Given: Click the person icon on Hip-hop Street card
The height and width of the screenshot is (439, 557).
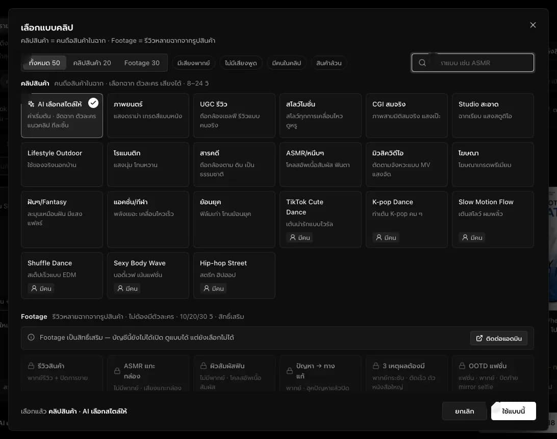Looking at the screenshot, I should point(207,288).
